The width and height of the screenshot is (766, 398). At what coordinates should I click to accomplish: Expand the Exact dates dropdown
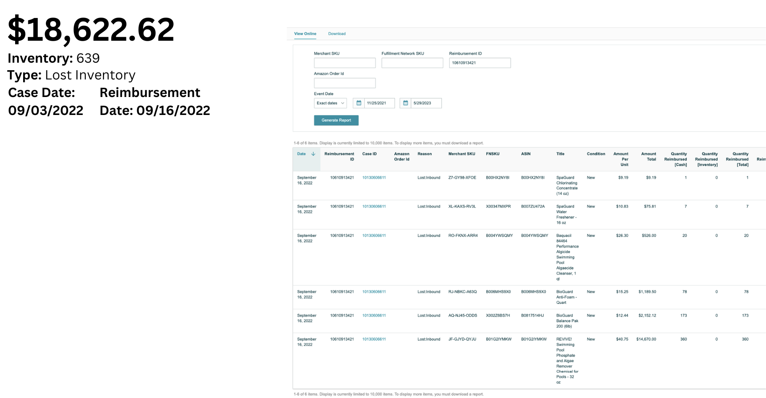point(330,103)
